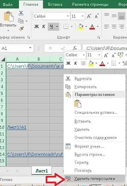Viewport: 127px width, 186px height.
Task: Open font color dropdown in ribbon
Action: (98, 26)
